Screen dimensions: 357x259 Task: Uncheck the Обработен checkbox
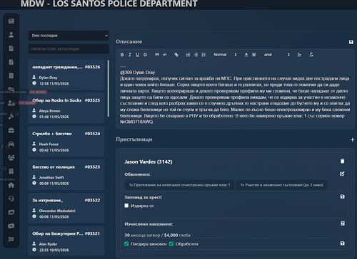click(x=171, y=244)
